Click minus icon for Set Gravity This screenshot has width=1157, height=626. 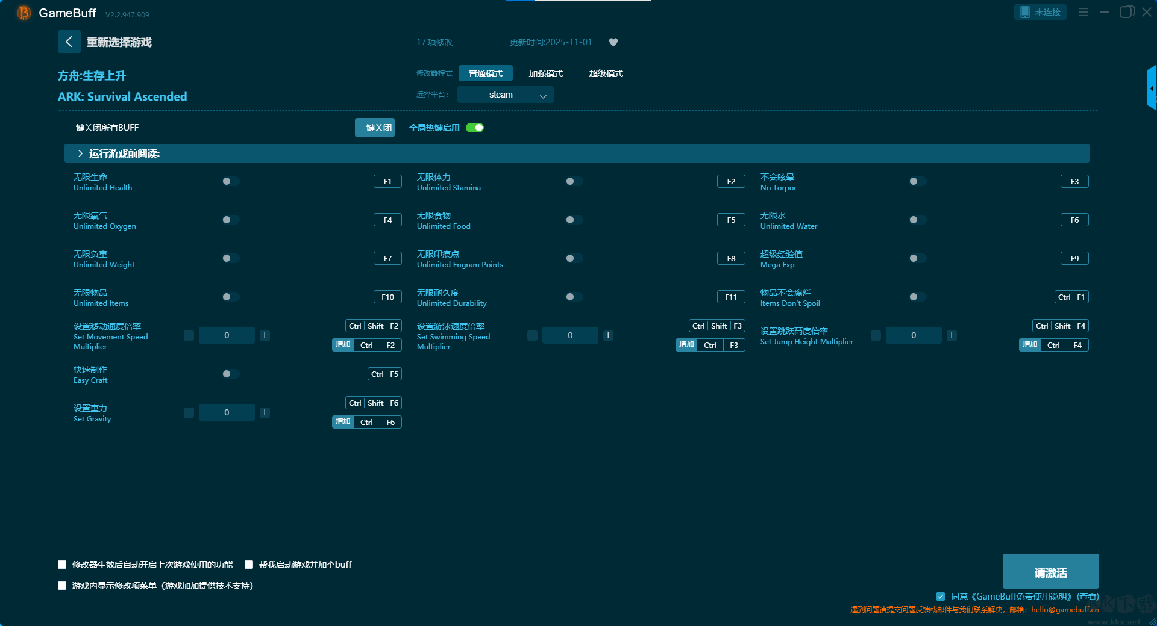(189, 412)
